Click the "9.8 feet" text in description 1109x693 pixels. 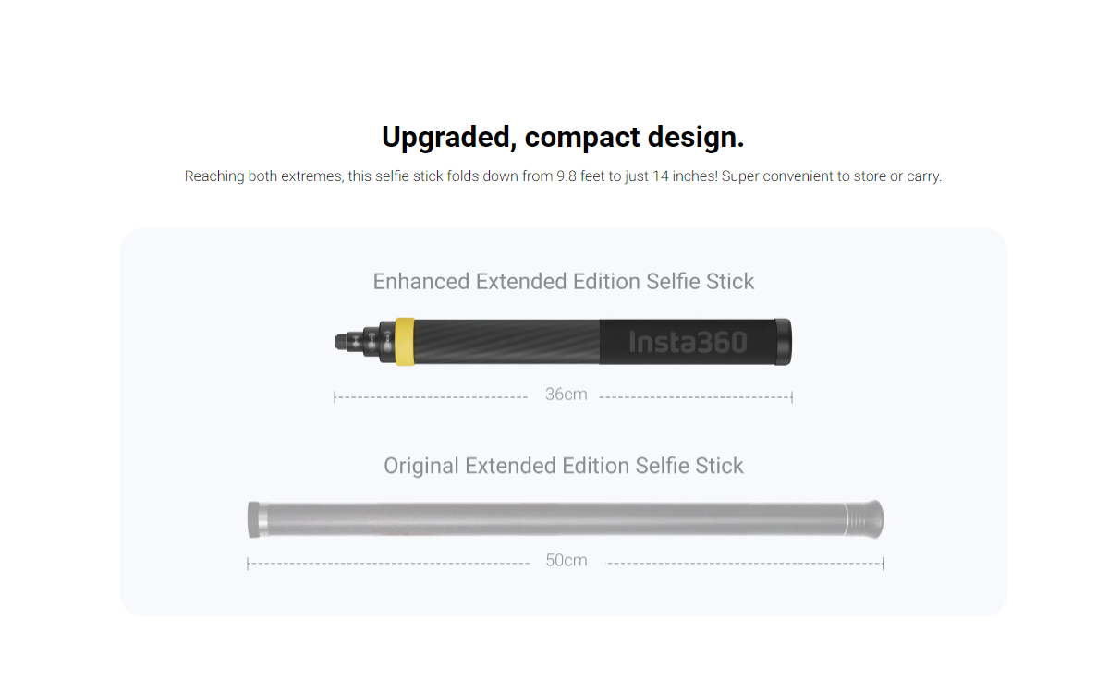579,176
